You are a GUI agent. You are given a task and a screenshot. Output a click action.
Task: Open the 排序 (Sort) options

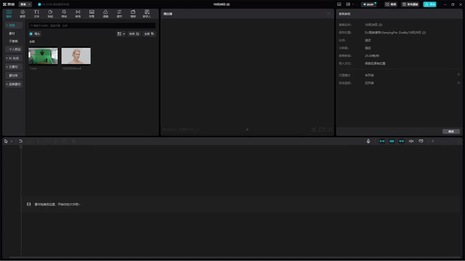[x=134, y=34]
